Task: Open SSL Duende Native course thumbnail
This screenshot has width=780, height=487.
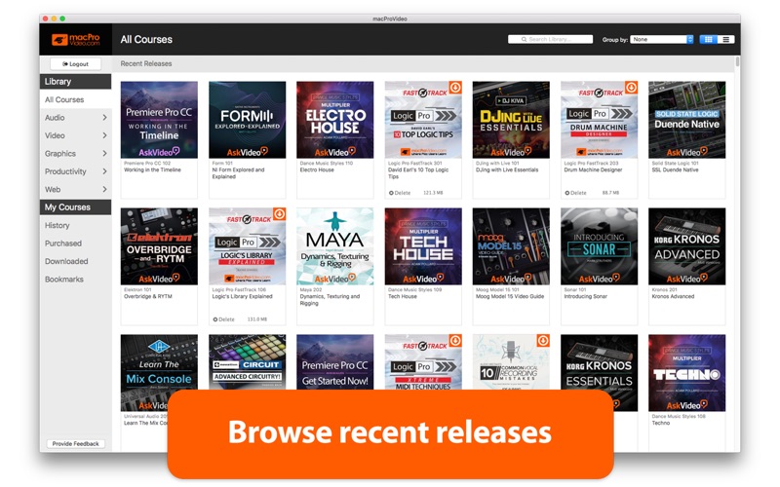Action: (x=687, y=120)
